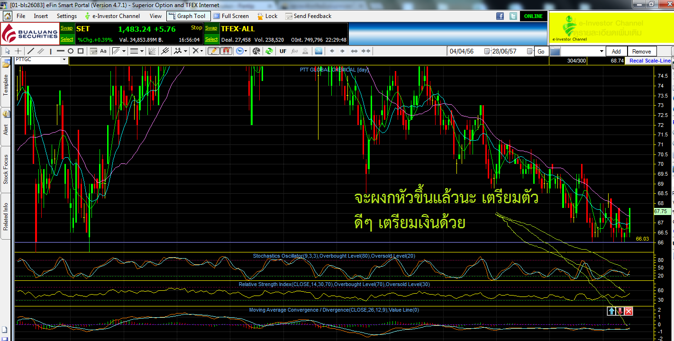Open the Alert side tab
This screenshot has width=674, height=341.
pos(6,126)
